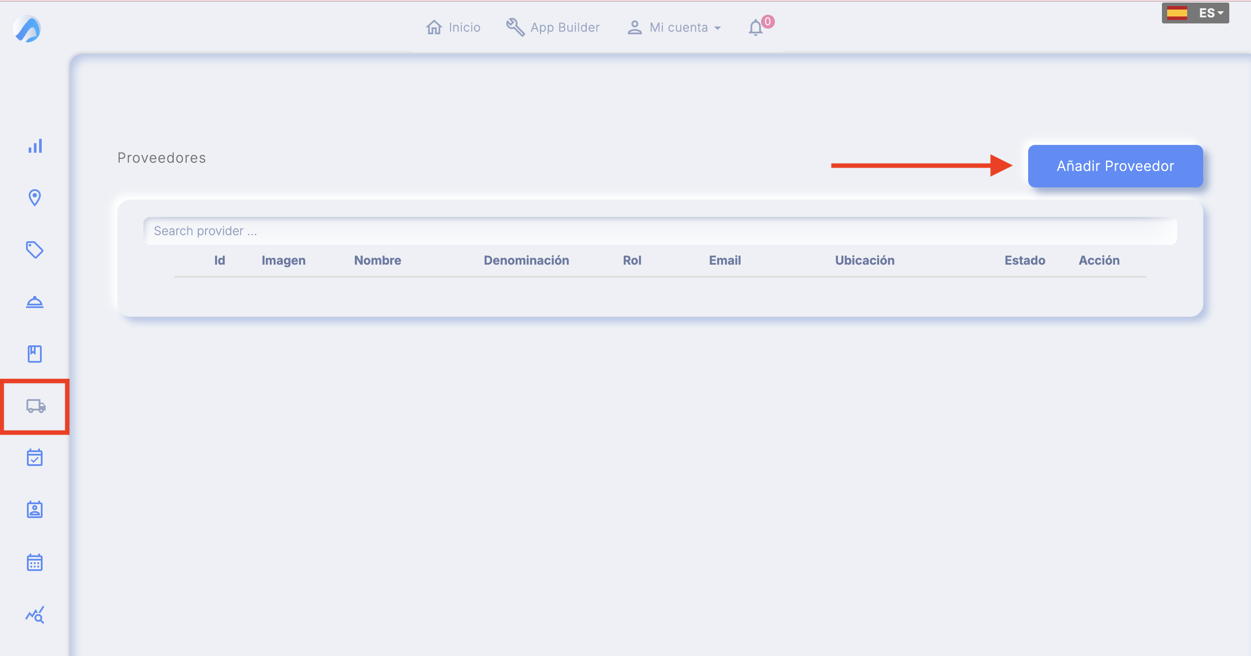Image resolution: width=1251 pixels, height=656 pixels.
Task: Open the contact calendar sidebar icon
Action: [34, 509]
